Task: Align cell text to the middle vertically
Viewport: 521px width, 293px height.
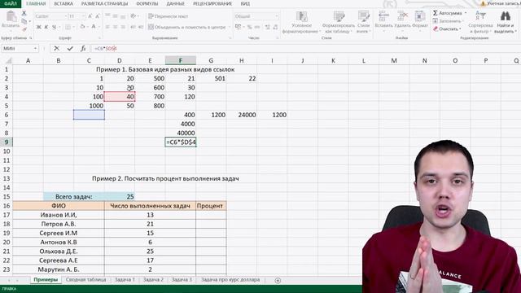Action: (x=115, y=16)
